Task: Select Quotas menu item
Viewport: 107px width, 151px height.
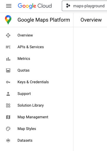Action: point(24,70)
